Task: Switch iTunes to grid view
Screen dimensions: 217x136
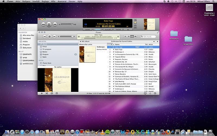Action: click(x=132, y=36)
